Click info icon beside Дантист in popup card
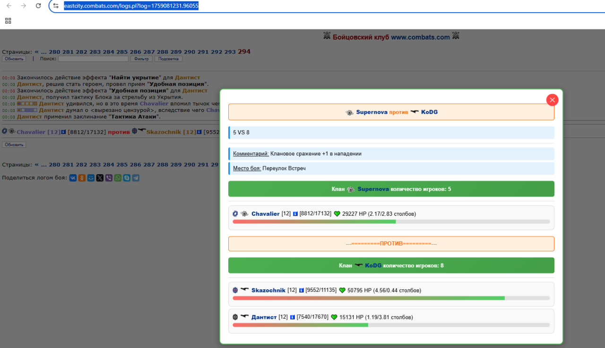Image resolution: width=605 pixels, height=348 pixels. point(292,317)
